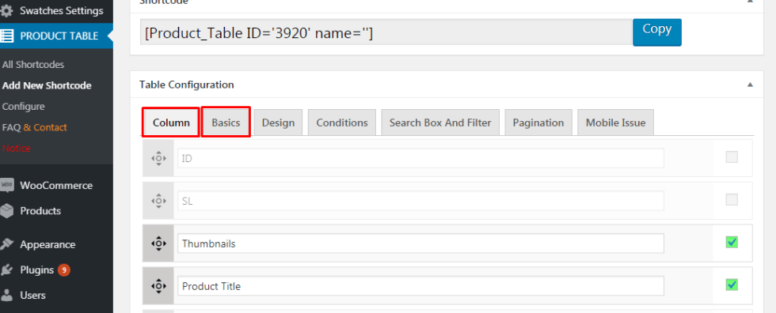Collapse the Table Configuration panel
This screenshot has width=776, height=313.
point(751,85)
